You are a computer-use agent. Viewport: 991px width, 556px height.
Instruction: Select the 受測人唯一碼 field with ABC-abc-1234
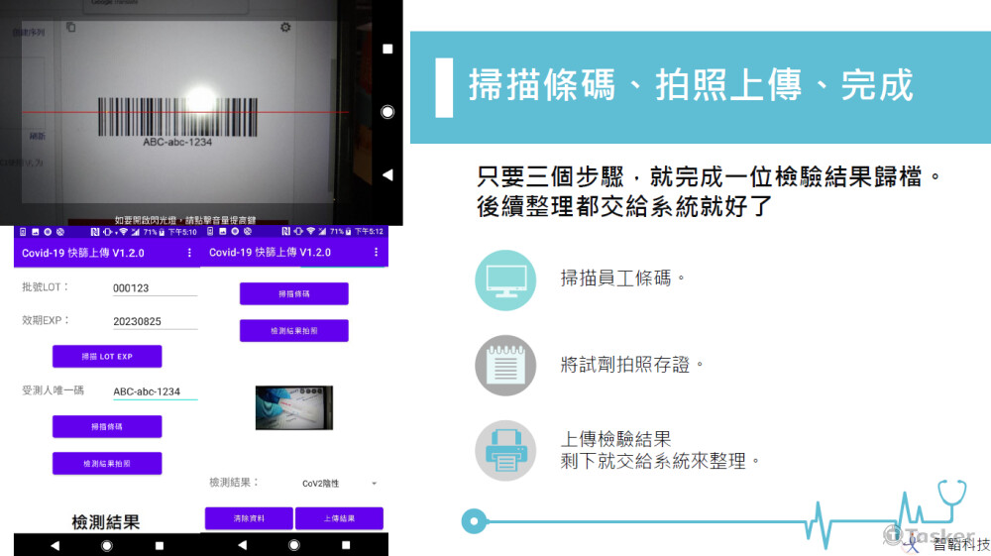155,391
